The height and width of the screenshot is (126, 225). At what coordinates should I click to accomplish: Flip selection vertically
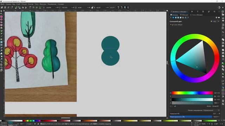(x=26, y=7)
